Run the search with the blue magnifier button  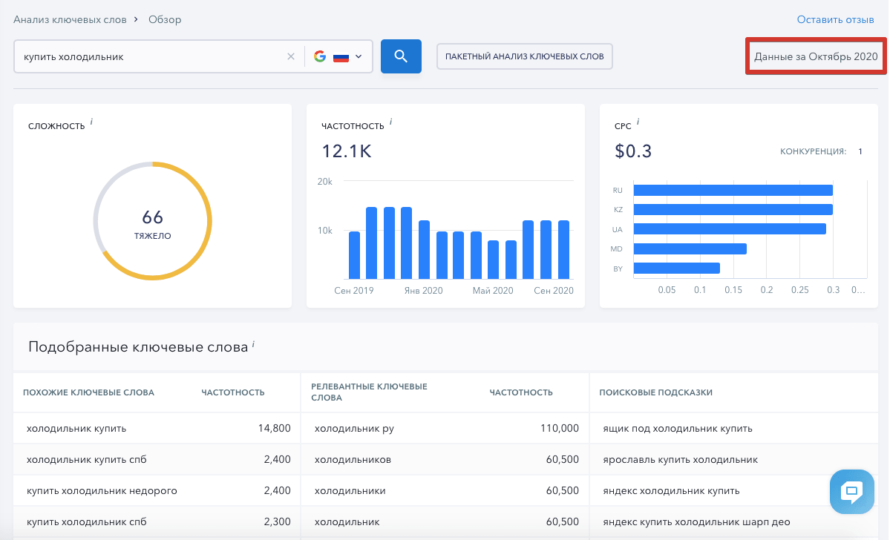tap(401, 56)
